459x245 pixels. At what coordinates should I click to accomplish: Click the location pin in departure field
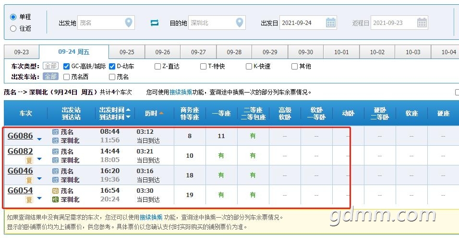[x=128, y=23]
